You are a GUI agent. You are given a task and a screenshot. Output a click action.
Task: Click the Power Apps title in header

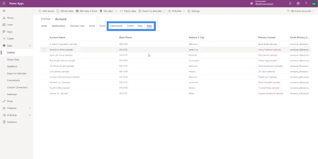click(x=16, y=4)
